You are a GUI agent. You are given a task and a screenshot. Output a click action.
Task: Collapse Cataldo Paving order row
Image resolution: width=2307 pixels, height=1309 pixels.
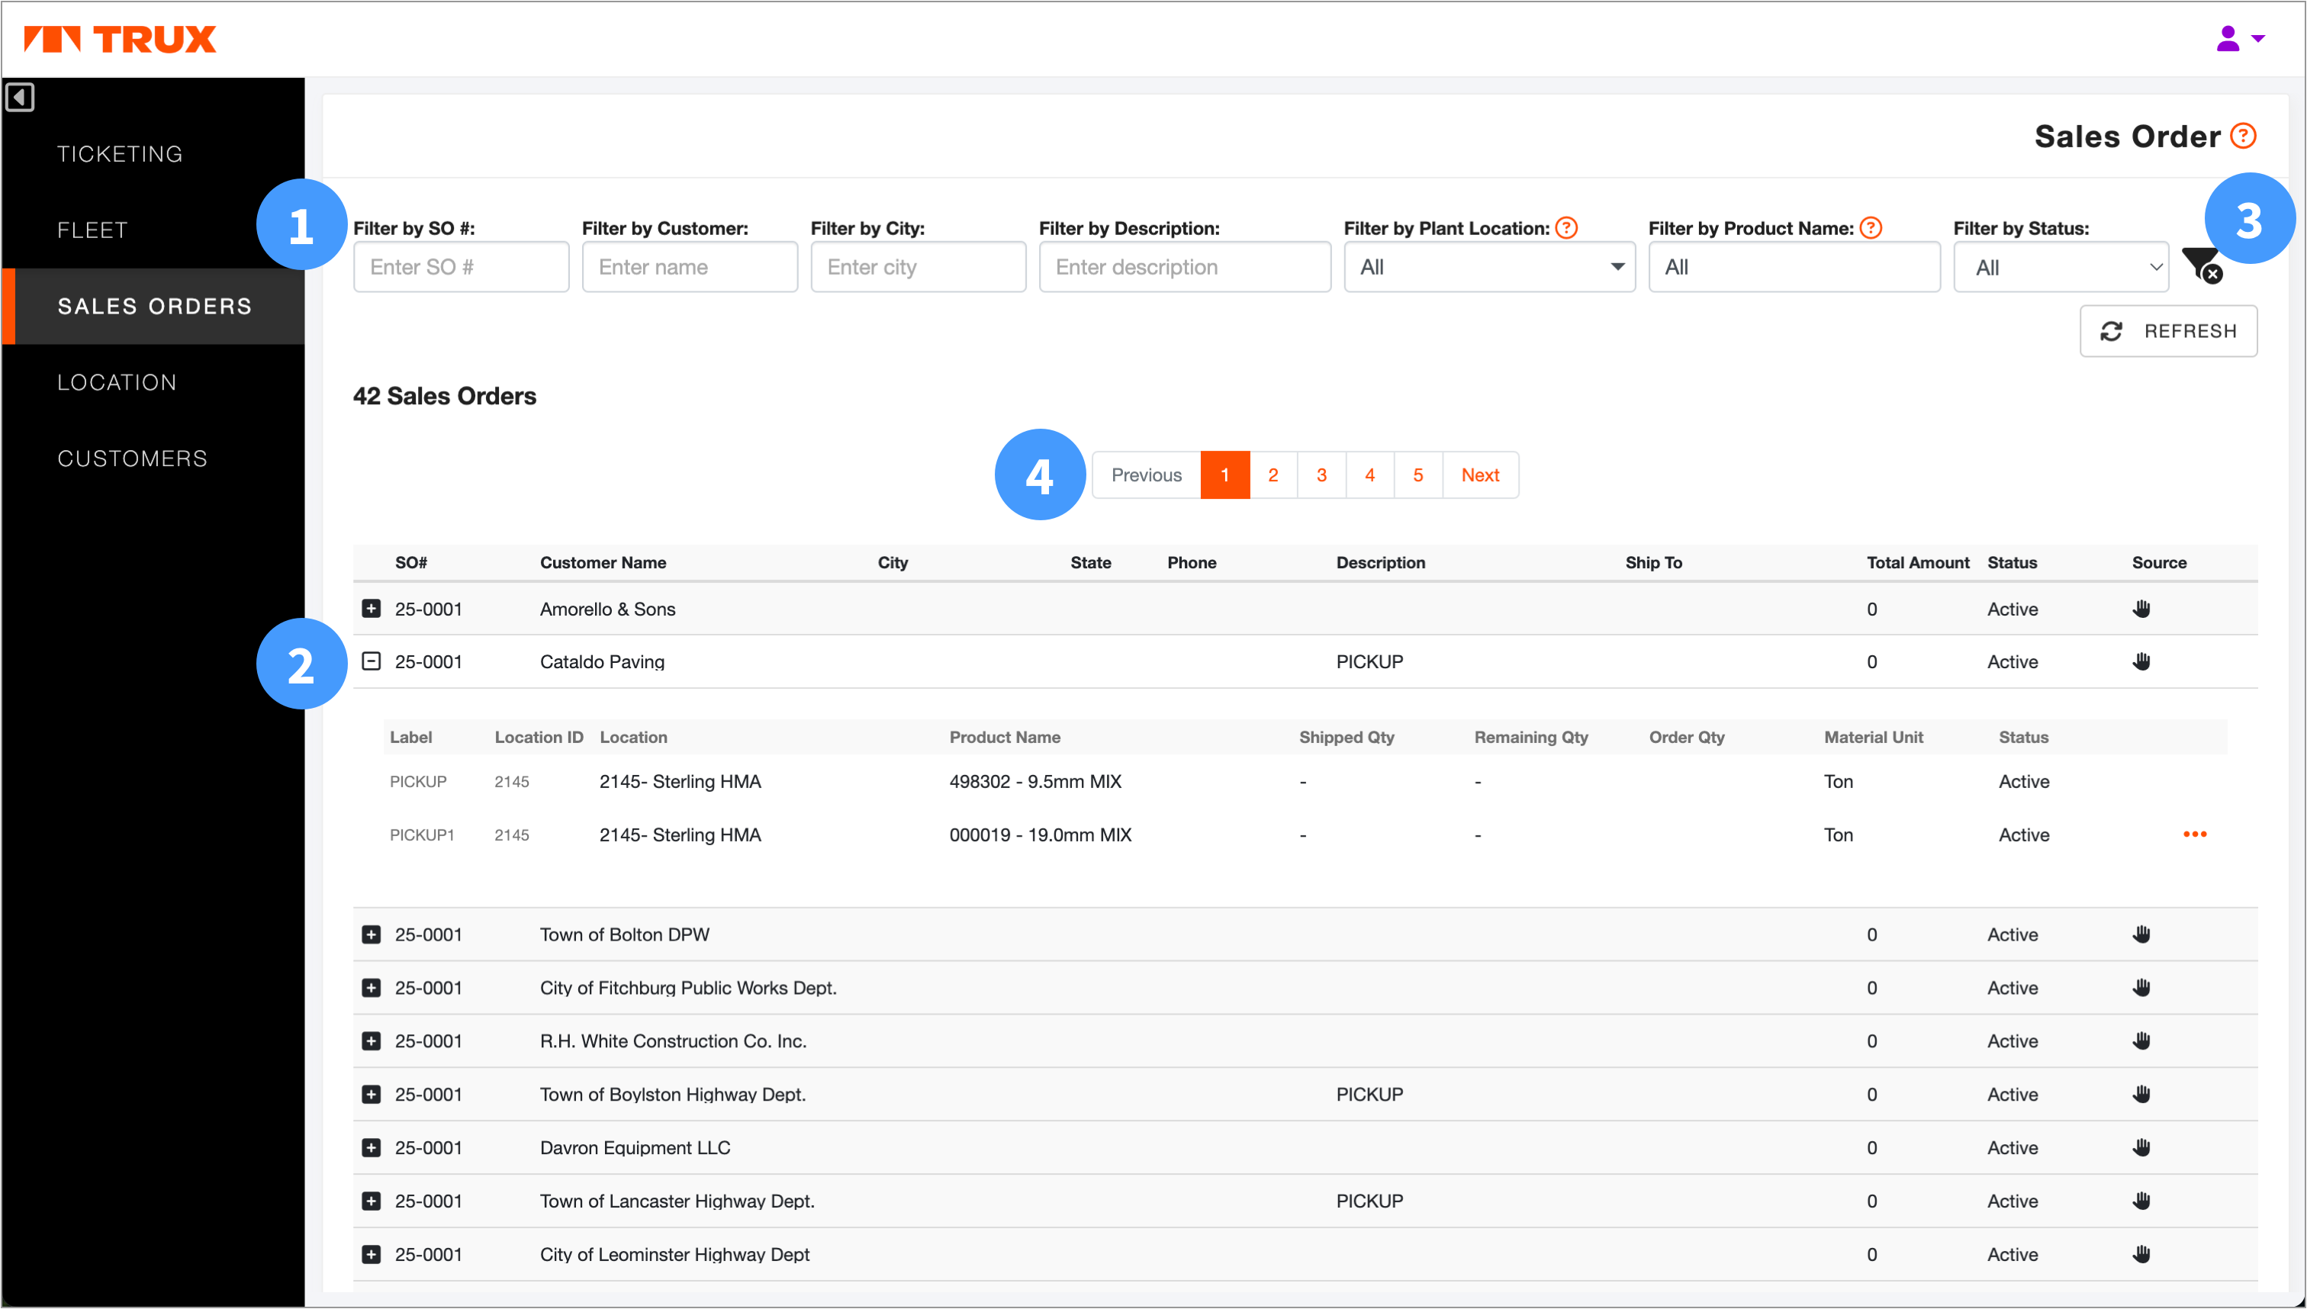(372, 661)
